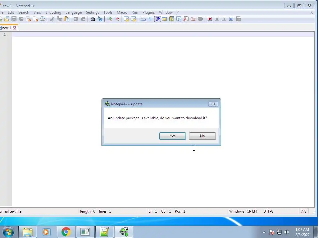
Task: Click No to decline the update
Action: tap(202, 136)
